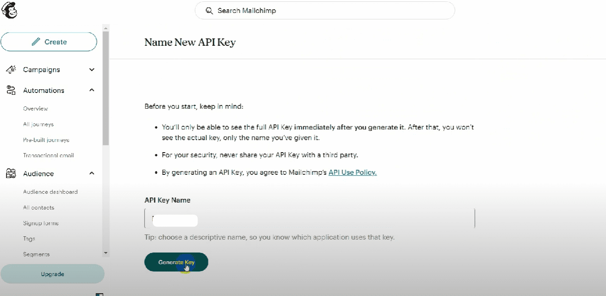Open All journeys in sidebar
This screenshot has width=606, height=296.
pyautogui.click(x=38, y=124)
